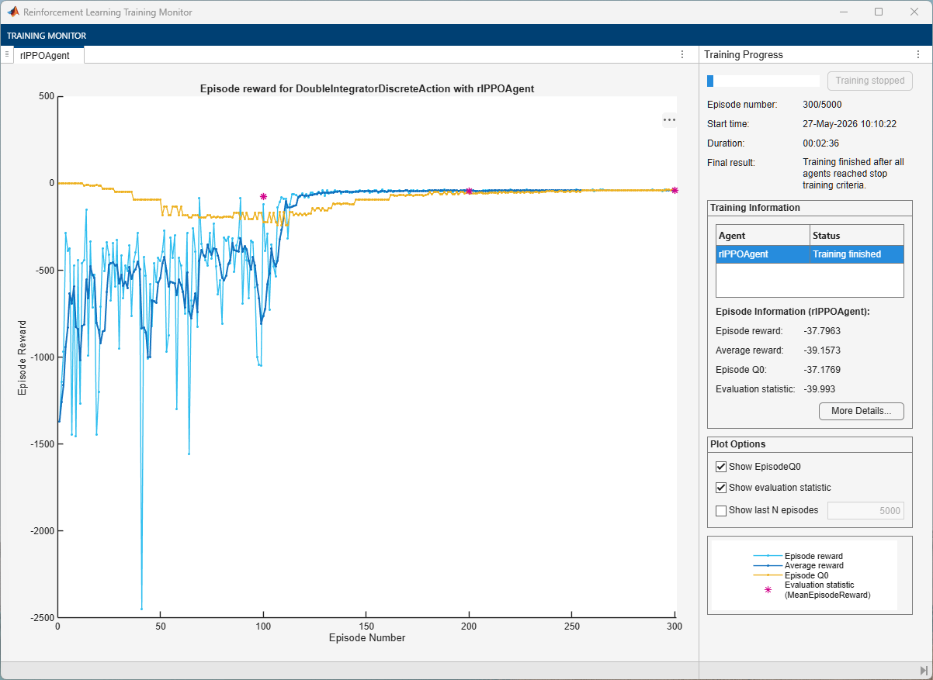Uncheck Show evaluation statistic checkbox

pyautogui.click(x=721, y=488)
